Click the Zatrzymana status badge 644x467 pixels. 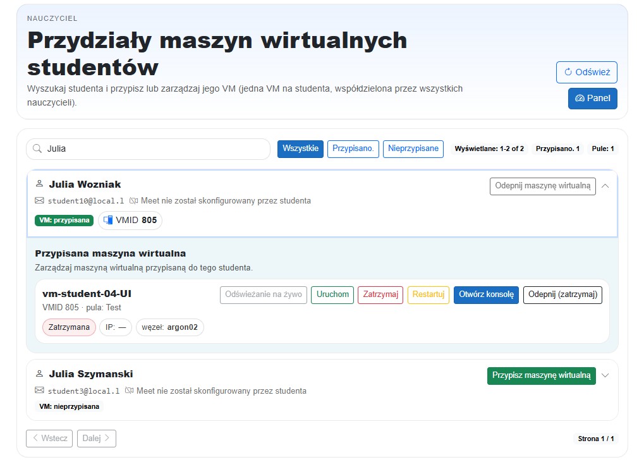[68, 327]
